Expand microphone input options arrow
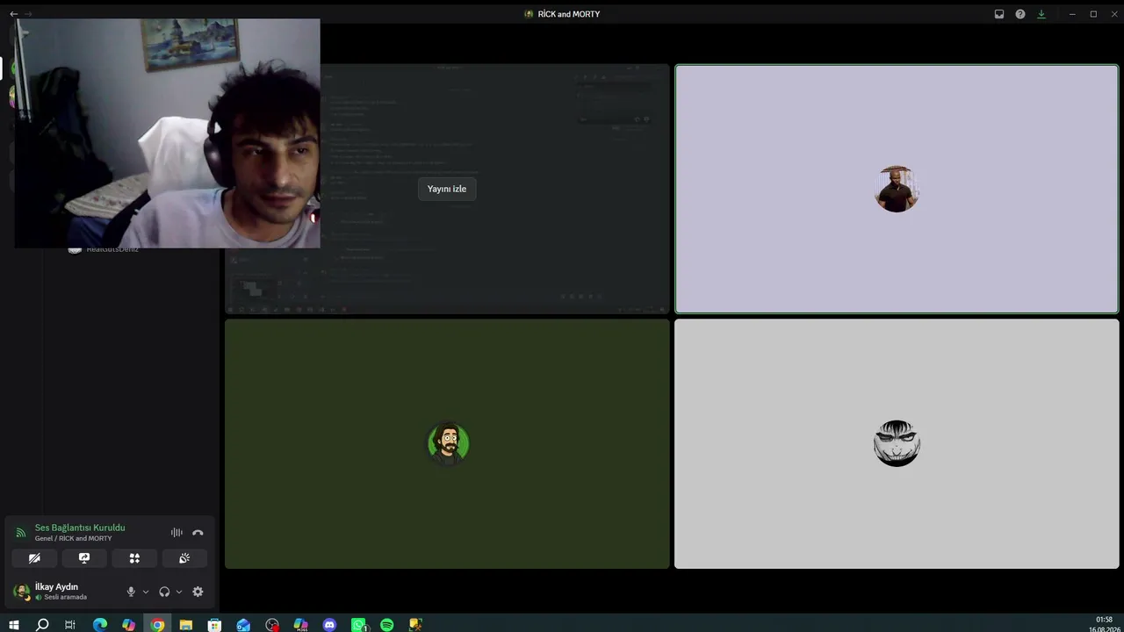 146,592
